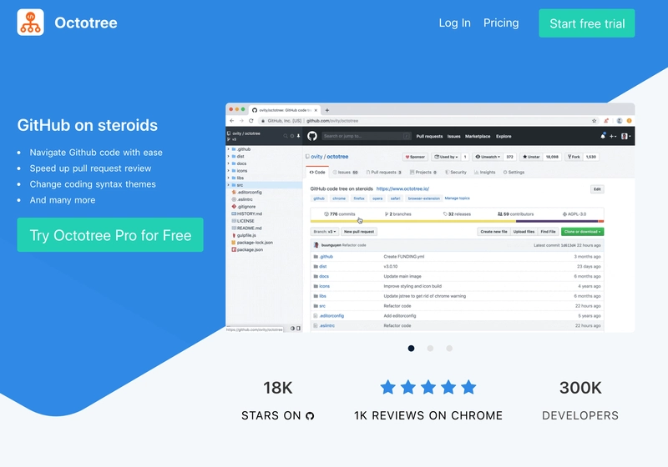Screen dimensions: 668x467
Task: Open the Insights tab in preview
Action: coord(485,173)
